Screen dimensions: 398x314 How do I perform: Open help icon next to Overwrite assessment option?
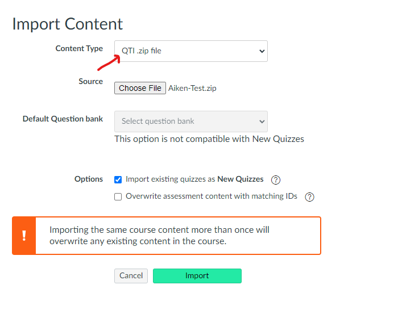click(310, 197)
